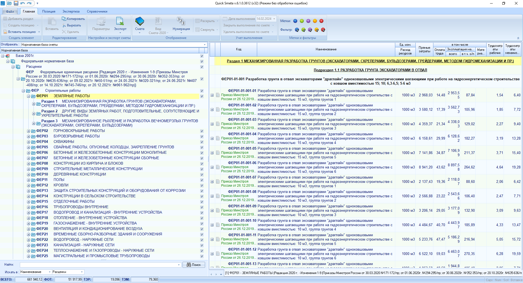The image size is (523, 283).
Task: Apply the red filter funnel icon
Action: [323, 30]
